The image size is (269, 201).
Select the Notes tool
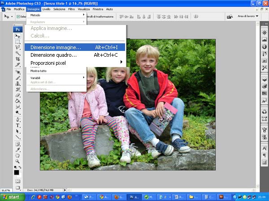point(17,144)
